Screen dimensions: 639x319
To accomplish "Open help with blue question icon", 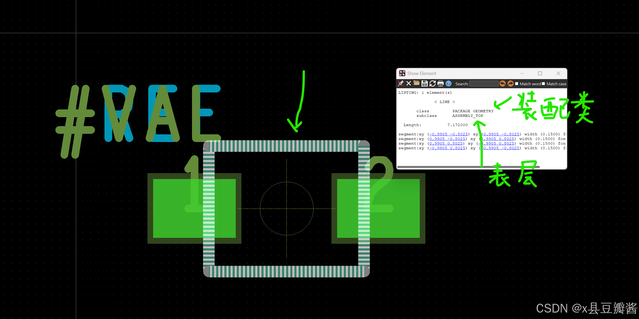I will [x=449, y=83].
